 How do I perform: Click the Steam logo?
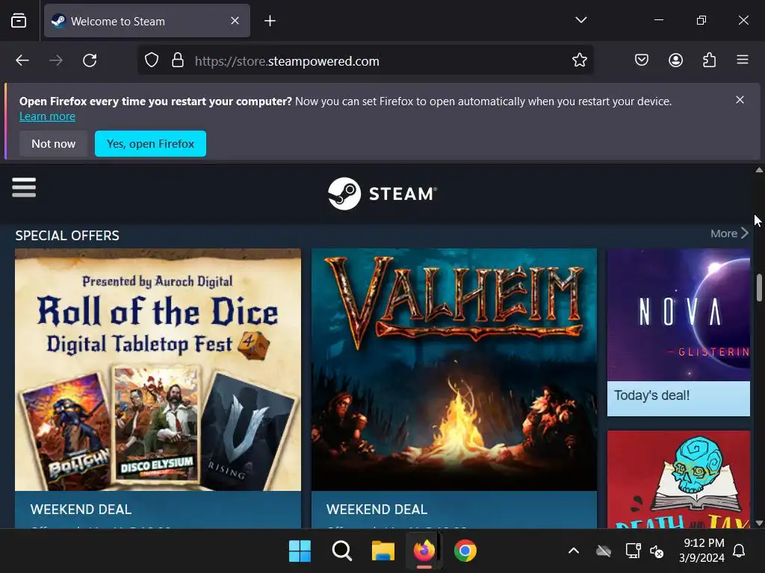382,193
